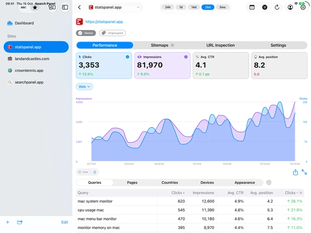This screenshot has width=311, height=233.
Task: Select the 7d date range
Action: click(181, 7)
